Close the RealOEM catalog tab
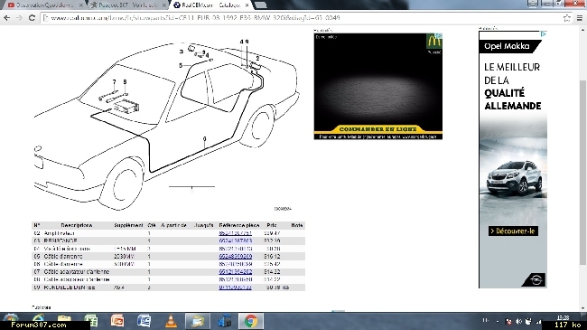Viewport: 587px width, 330px height. coord(247,5)
